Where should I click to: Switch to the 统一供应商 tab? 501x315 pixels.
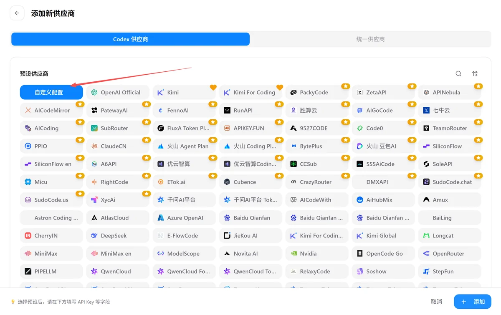point(370,39)
